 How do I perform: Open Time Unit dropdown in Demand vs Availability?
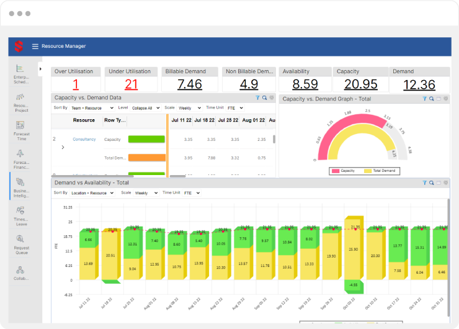192,193
